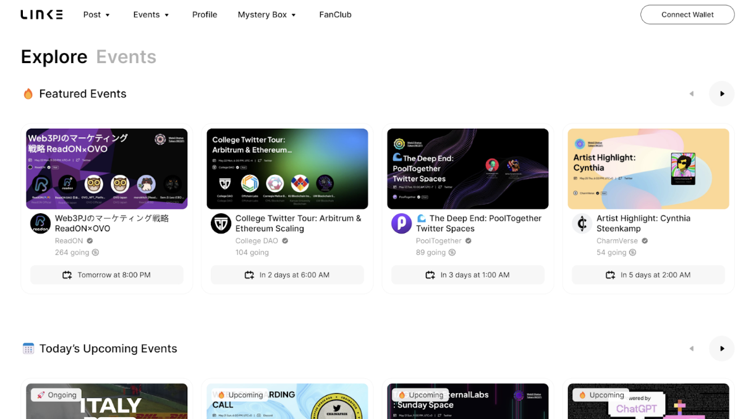Click PoolTogether's verified badge
Screen dimensions: 743x419
pyautogui.click(x=469, y=241)
